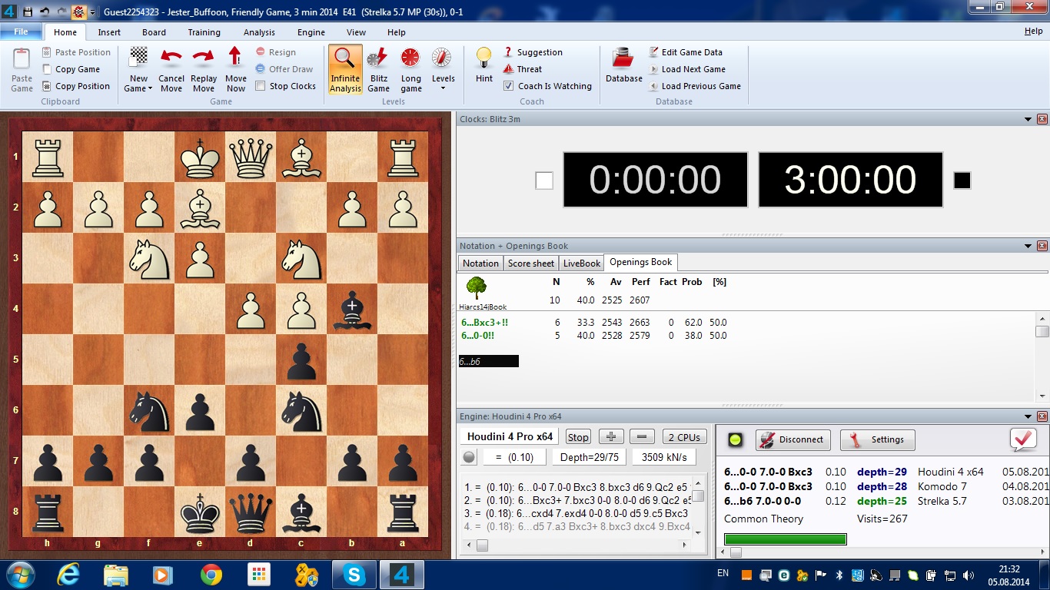Viewport: 1050px width, 590px height.
Task: Open Skype from the Windows taskbar
Action: (x=354, y=574)
